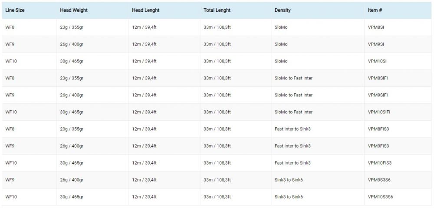This screenshot has width=434, height=208.
Task: Click item number VPM9SIFI
Action: (x=378, y=95)
